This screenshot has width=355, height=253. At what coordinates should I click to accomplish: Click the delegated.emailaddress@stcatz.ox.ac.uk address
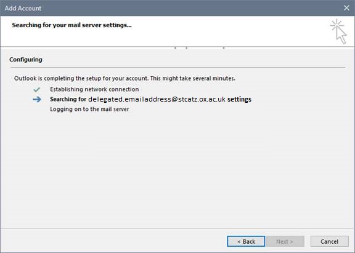(157, 99)
